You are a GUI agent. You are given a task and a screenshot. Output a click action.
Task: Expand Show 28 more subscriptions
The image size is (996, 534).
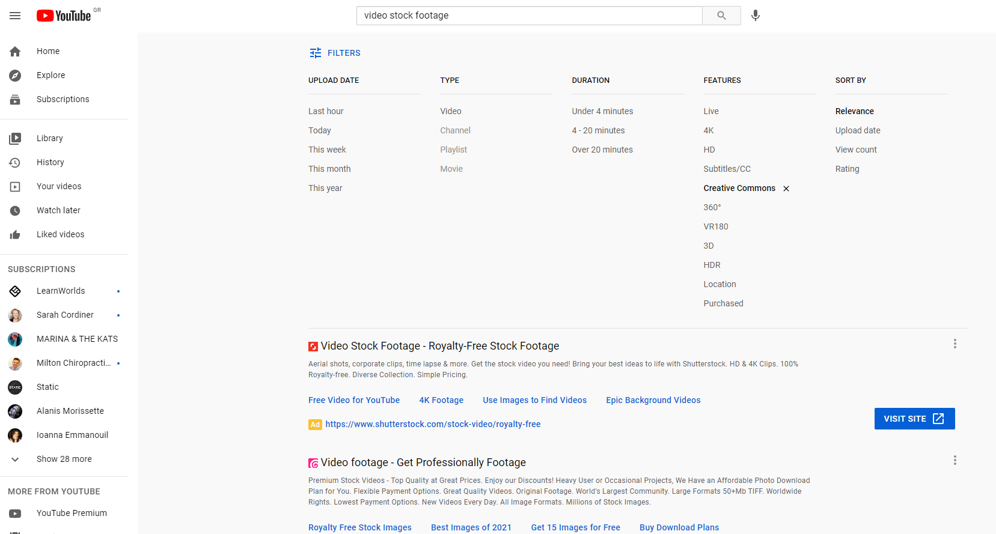64,459
